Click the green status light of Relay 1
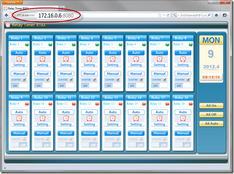 click(x=27, y=44)
